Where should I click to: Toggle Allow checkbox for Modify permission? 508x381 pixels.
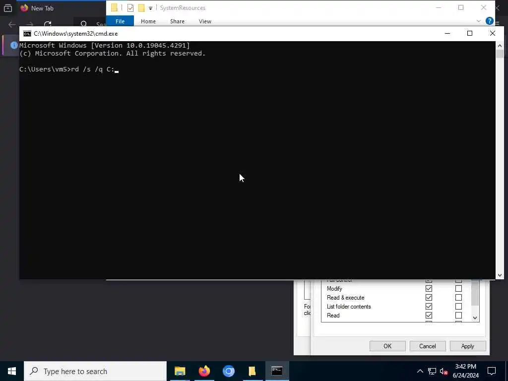[429, 288]
